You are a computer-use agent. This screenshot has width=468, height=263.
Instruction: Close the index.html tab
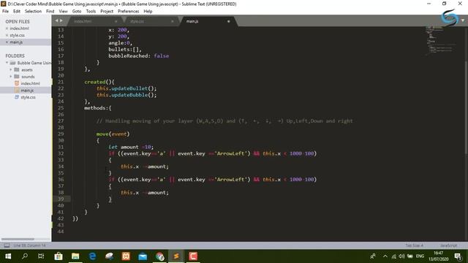116,21
